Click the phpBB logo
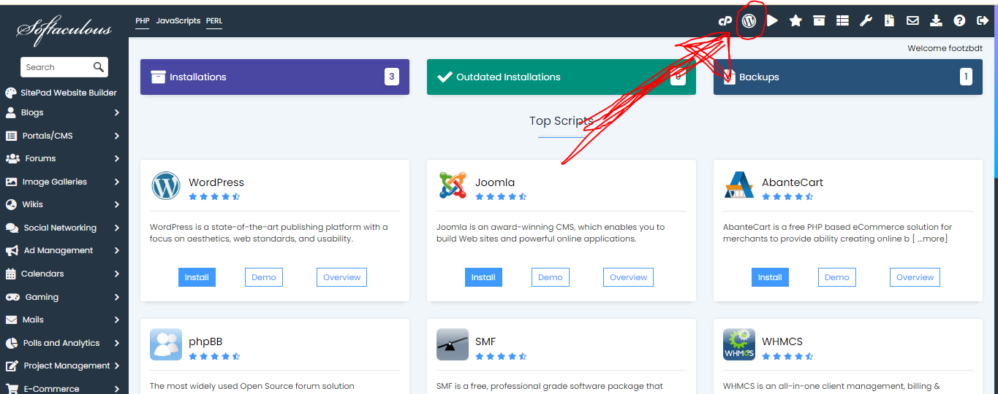 [x=166, y=344]
